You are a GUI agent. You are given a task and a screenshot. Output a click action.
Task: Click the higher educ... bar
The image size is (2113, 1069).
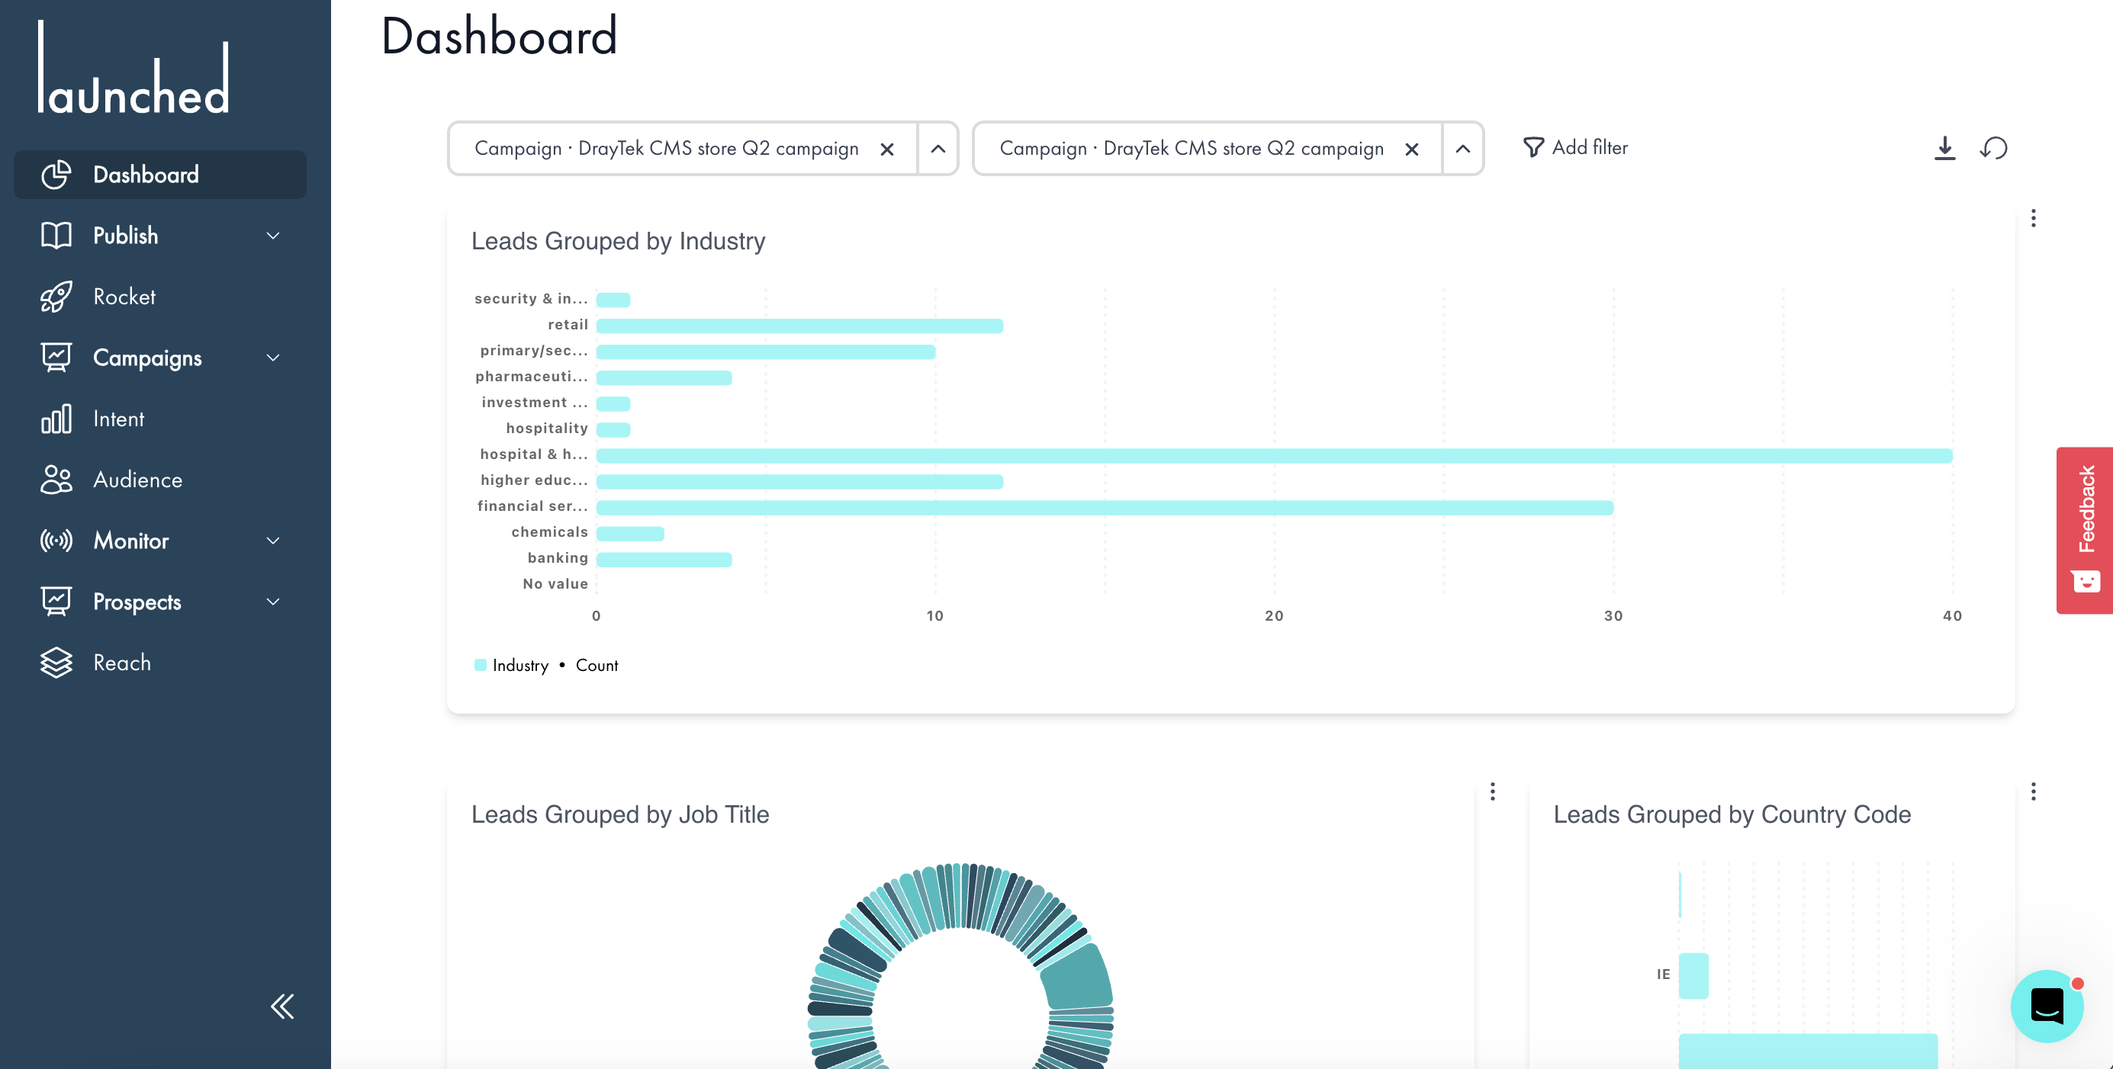coord(799,481)
